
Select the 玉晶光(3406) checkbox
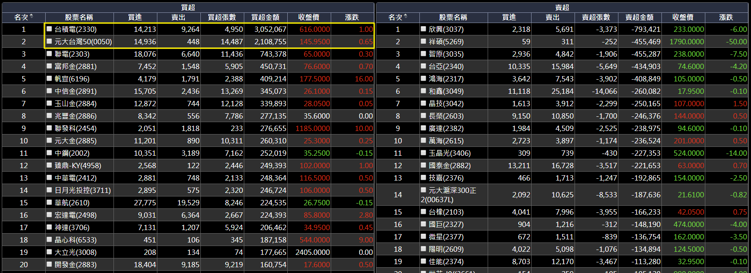coord(424,153)
